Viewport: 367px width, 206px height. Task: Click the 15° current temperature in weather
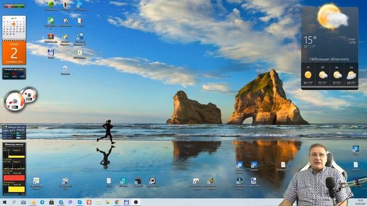310,40
